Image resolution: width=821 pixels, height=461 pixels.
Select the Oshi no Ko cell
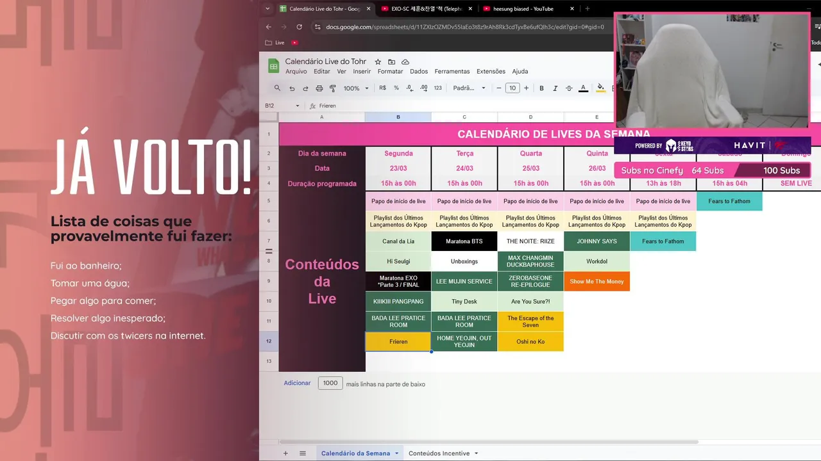(x=530, y=341)
